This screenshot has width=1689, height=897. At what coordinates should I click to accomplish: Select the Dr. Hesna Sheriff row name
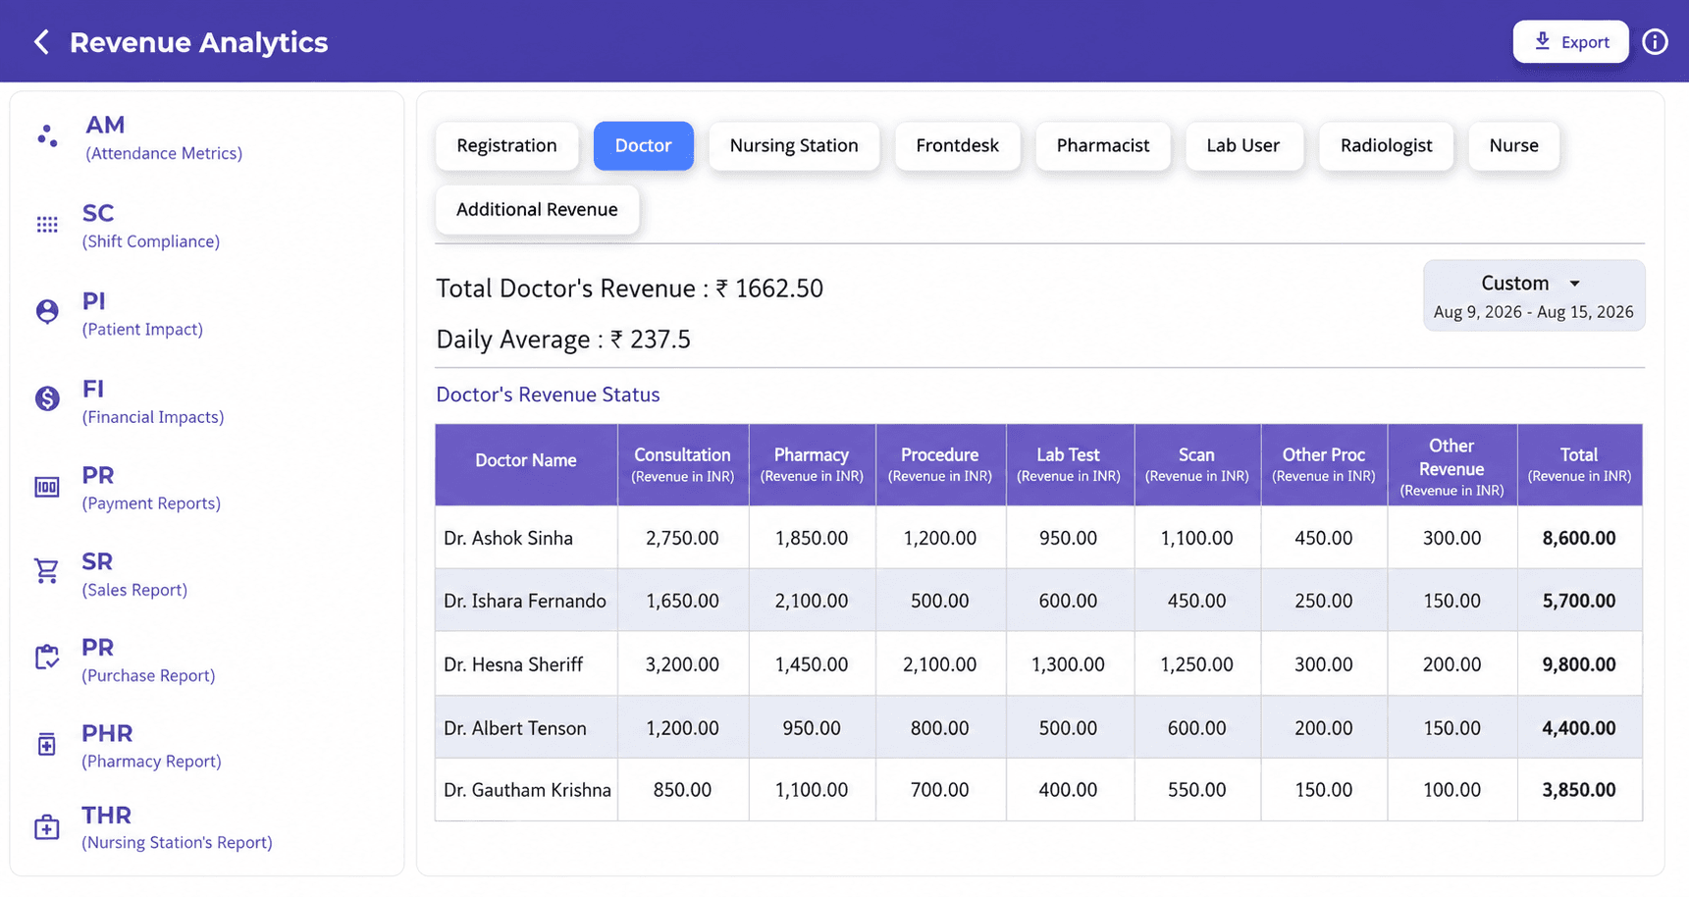(513, 664)
